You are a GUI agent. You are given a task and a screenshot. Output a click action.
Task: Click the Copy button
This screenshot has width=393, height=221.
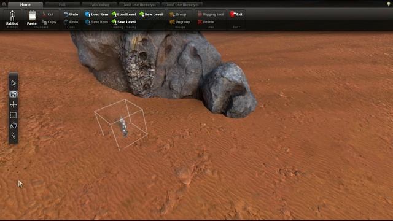pyautogui.click(x=49, y=22)
